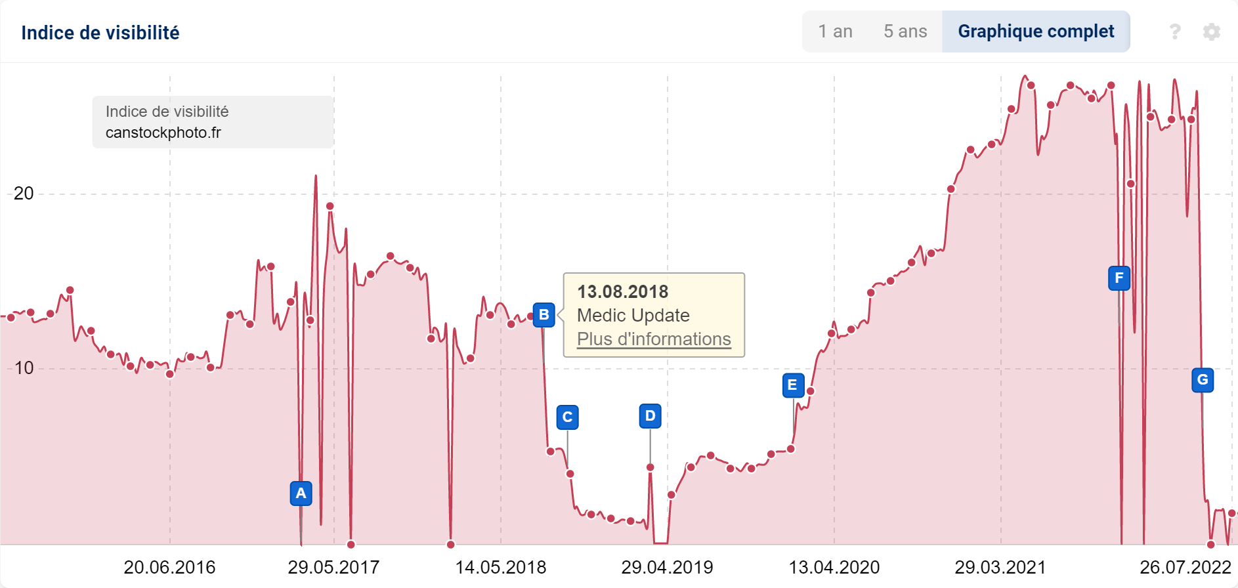Click the Medic Update tooltip text

click(x=633, y=316)
